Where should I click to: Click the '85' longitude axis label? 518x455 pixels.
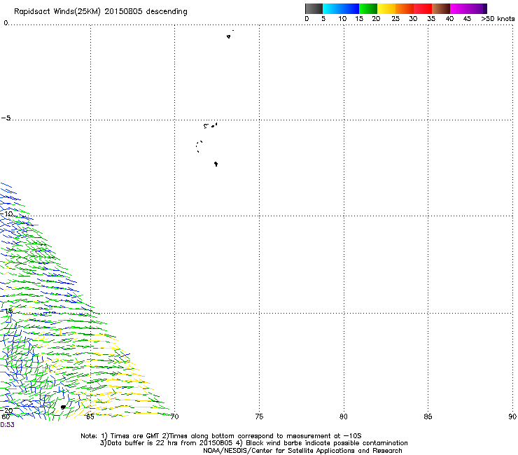(x=428, y=416)
